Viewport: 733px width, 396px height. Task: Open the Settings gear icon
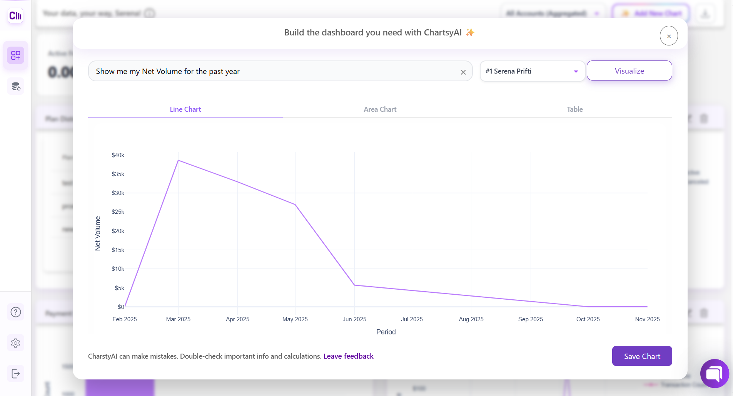click(x=15, y=343)
